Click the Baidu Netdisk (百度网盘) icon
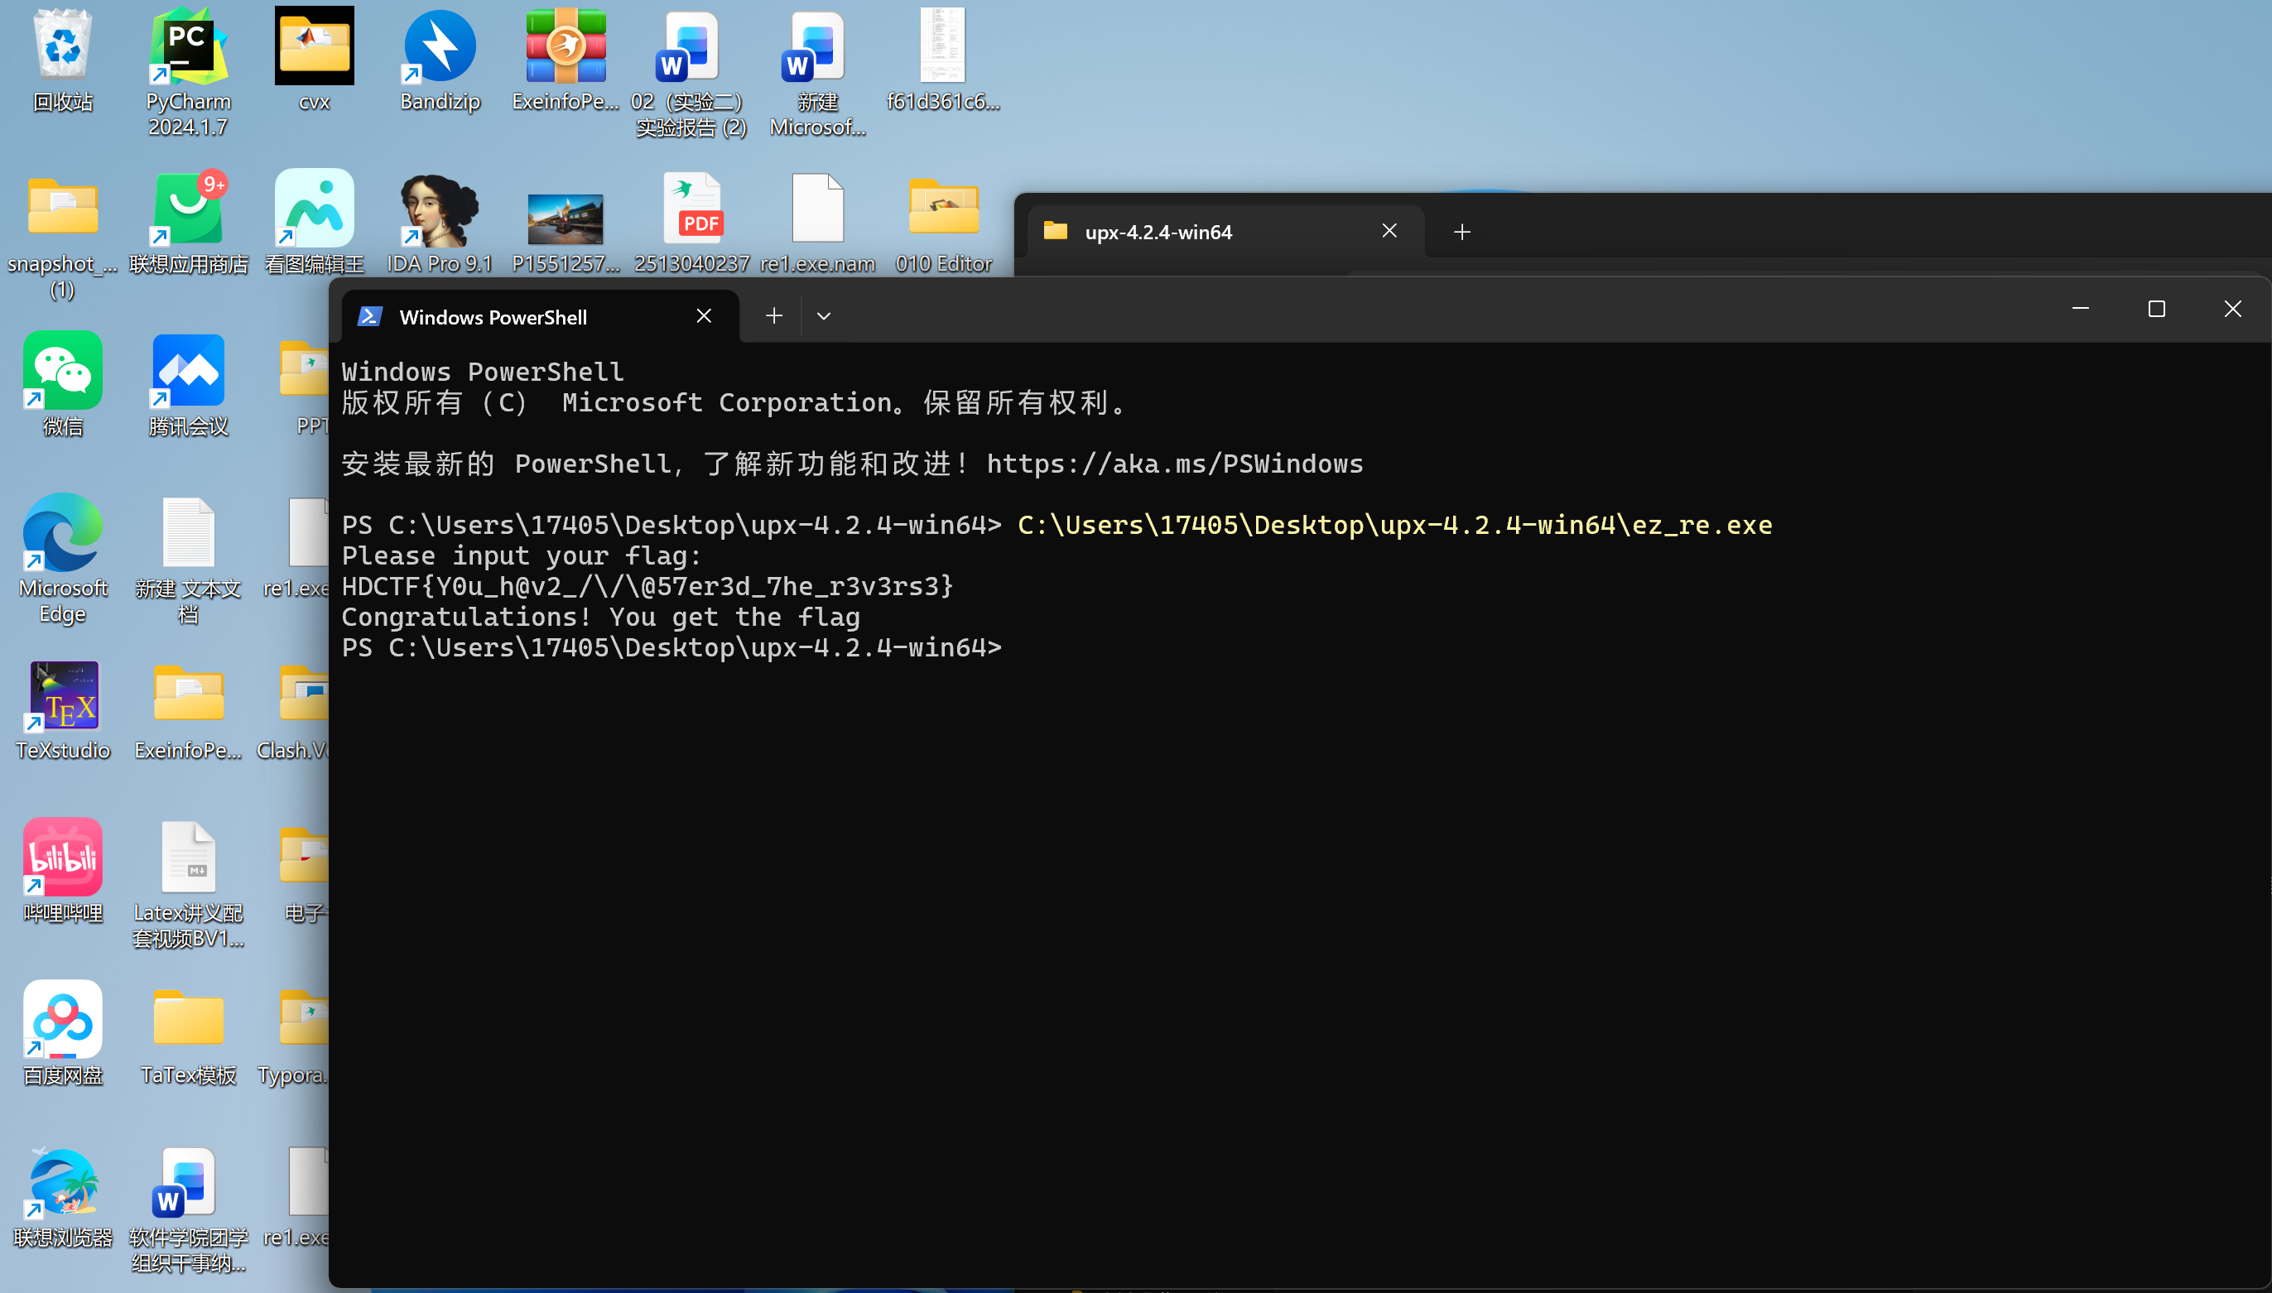The image size is (2272, 1293). (x=62, y=1021)
